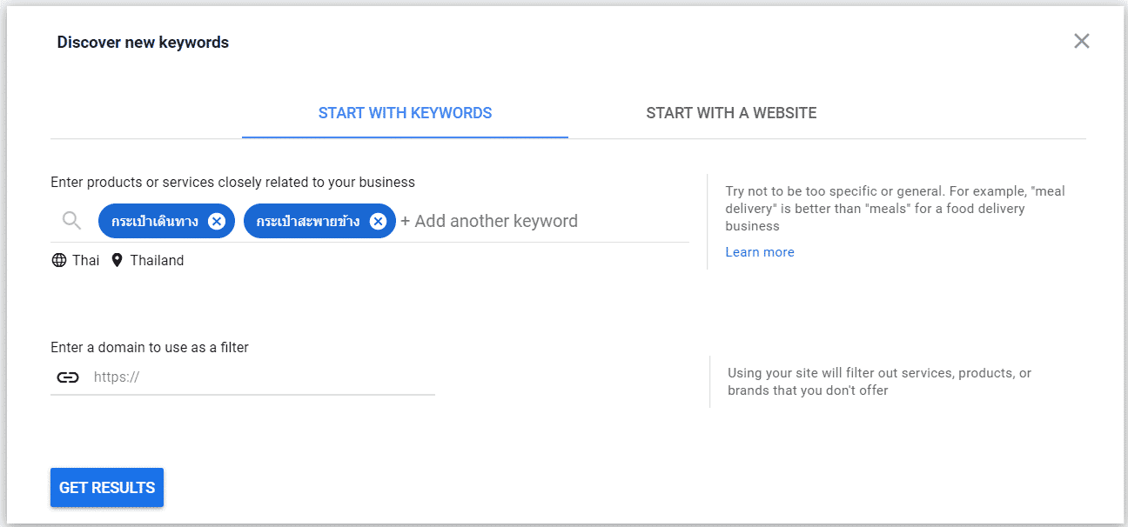1128x527 pixels.
Task: Select the กระเป๋าเดินทาง chip label
Action: click(x=155, y=221)
